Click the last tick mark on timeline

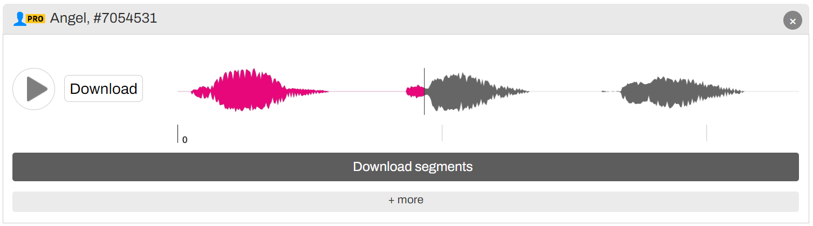click(706, 133)
